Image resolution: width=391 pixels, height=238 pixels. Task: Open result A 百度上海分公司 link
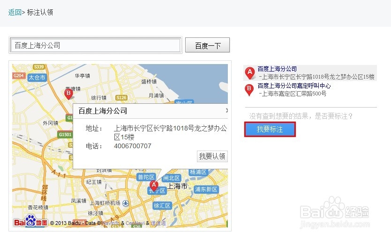tap(277, 69)
